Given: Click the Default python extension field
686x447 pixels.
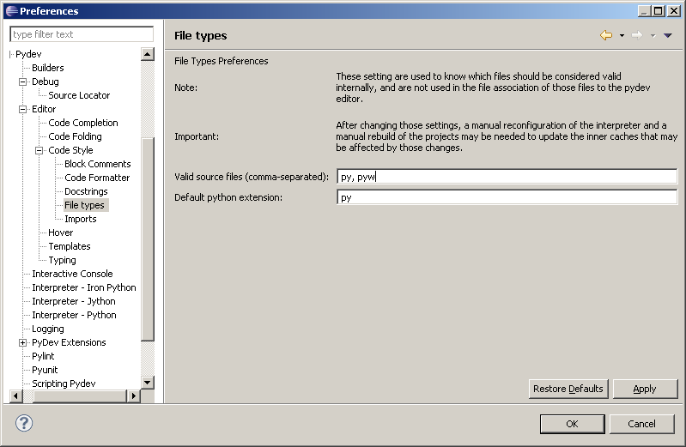Looking at the screenshot, I should [x=507, y=197].
